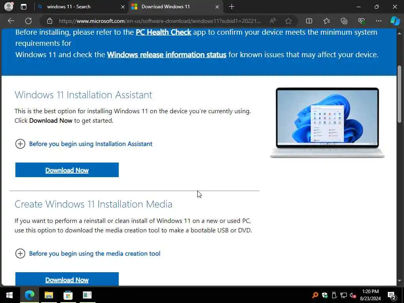The width and height of the screenshot is (404, 303).
Task: Open Edge Settings and more menu
Action: tap(378, 21)
